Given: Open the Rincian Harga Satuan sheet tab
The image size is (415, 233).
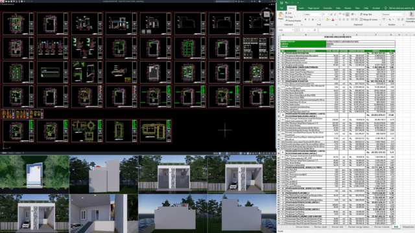Looking at the screenshot, I should pos(359,227).
